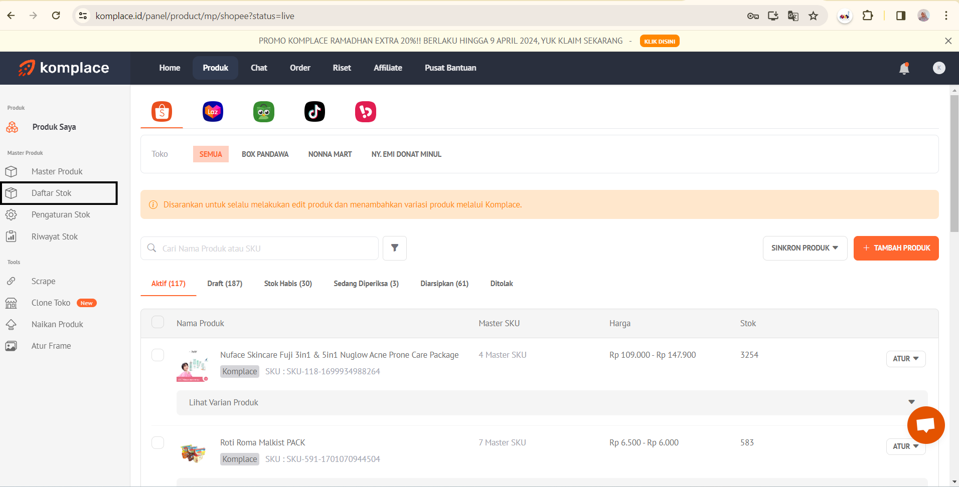Select the Aktif (117) tab

(169, 284)
